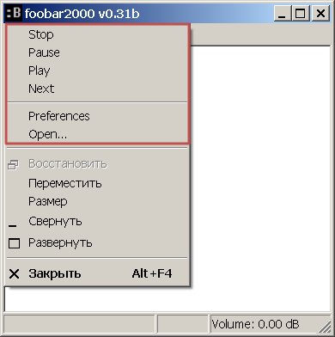Click foobar2000 title bar app icon
Viewport: 335px width, 337px height.
point(14,13)
